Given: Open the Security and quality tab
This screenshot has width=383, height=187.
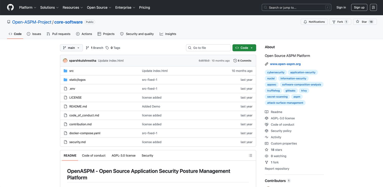Looking at the screenshot, I should click(137, 34).
